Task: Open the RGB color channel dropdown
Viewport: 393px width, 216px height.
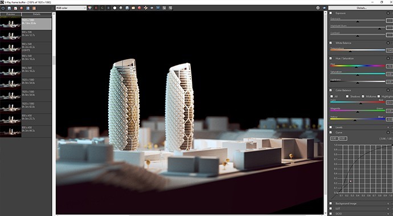Action: click(71, 8)
